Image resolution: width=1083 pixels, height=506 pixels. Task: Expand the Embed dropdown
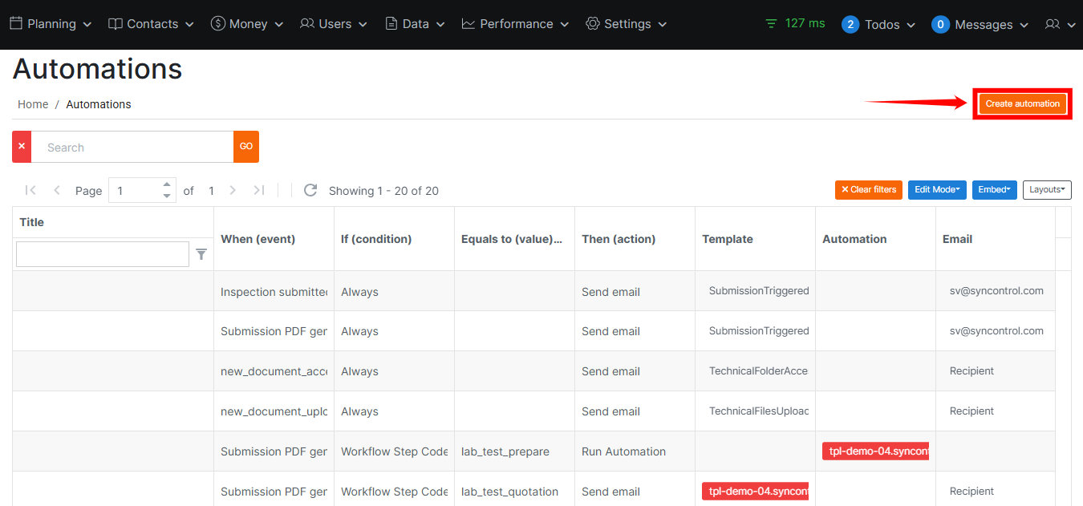pos(994,189)
